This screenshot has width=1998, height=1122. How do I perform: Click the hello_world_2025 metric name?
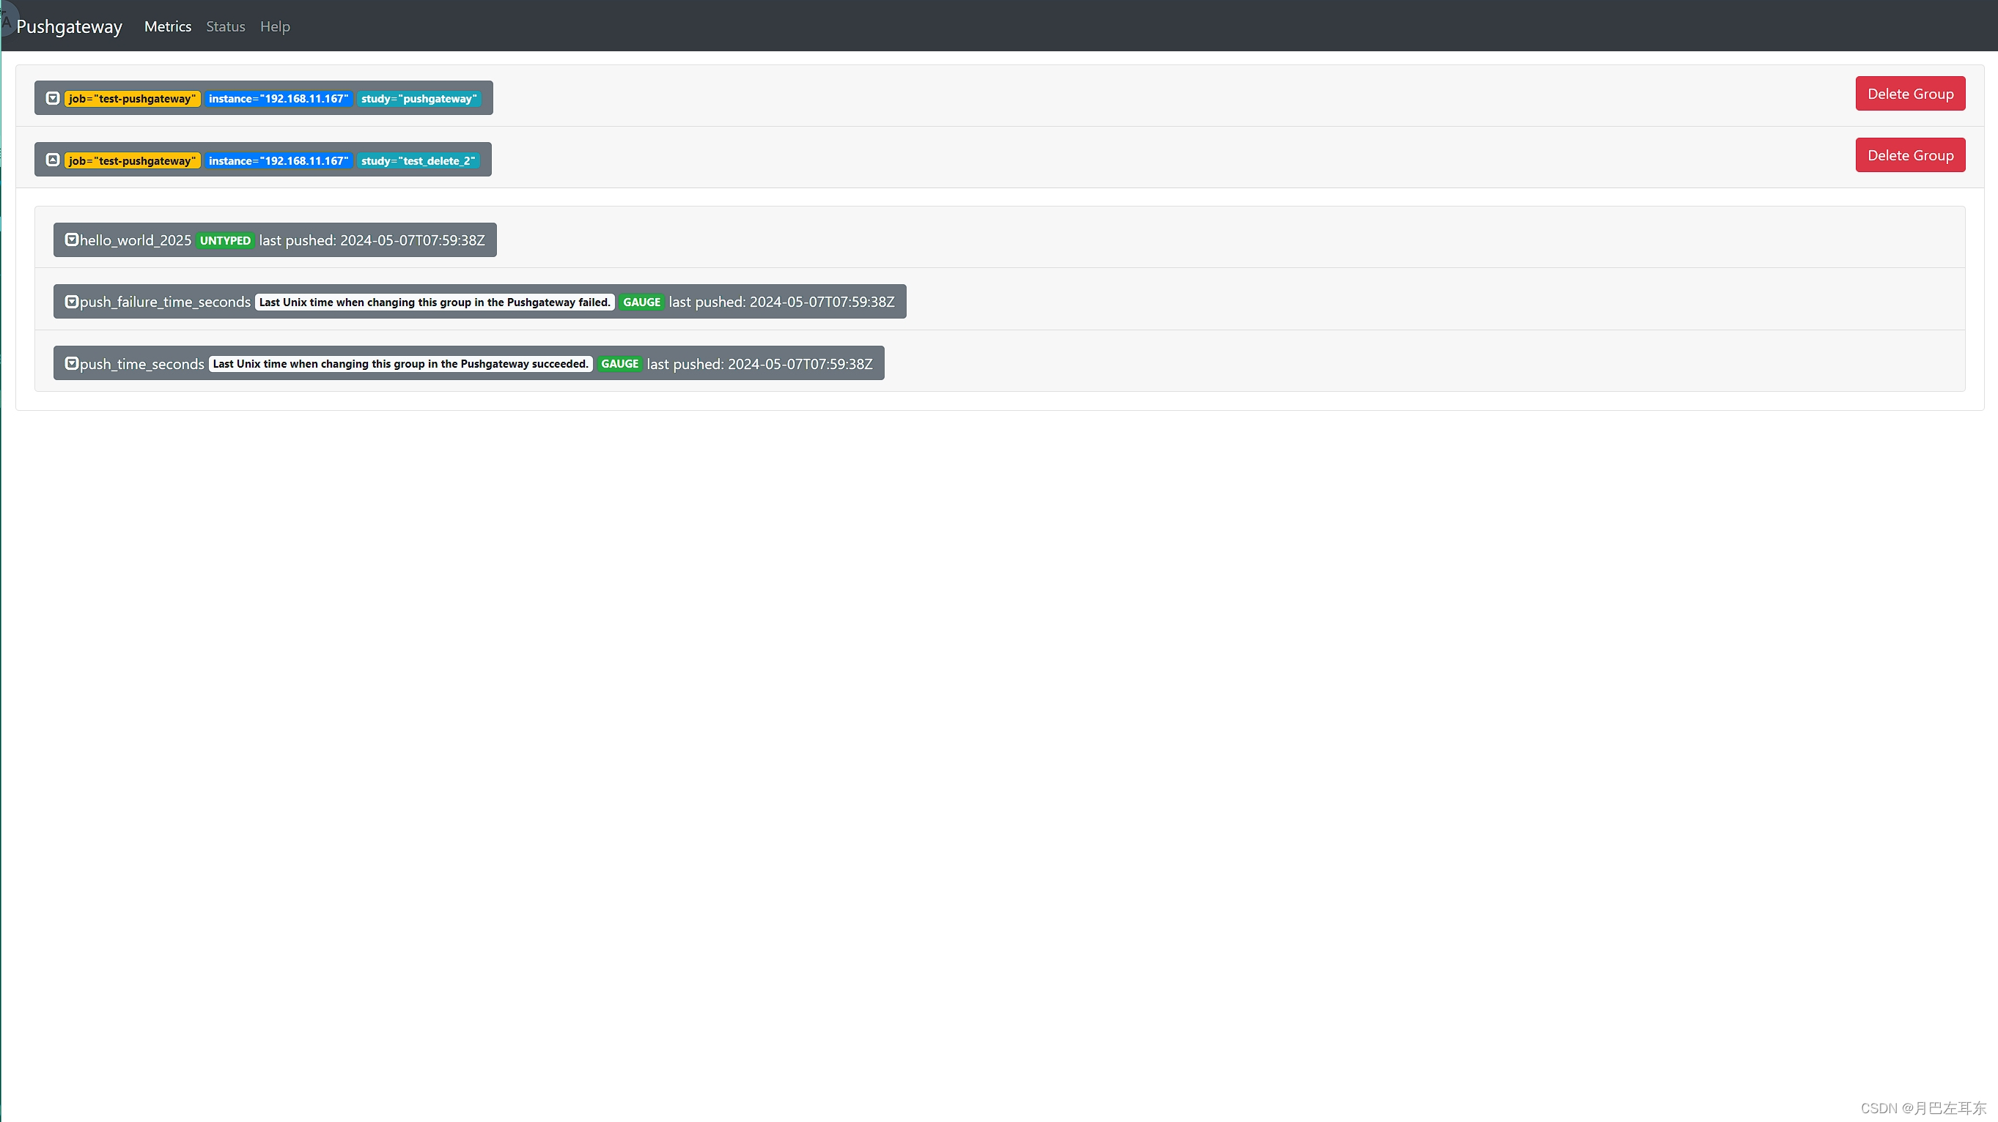pyautogui.click(x=136, y=240)
